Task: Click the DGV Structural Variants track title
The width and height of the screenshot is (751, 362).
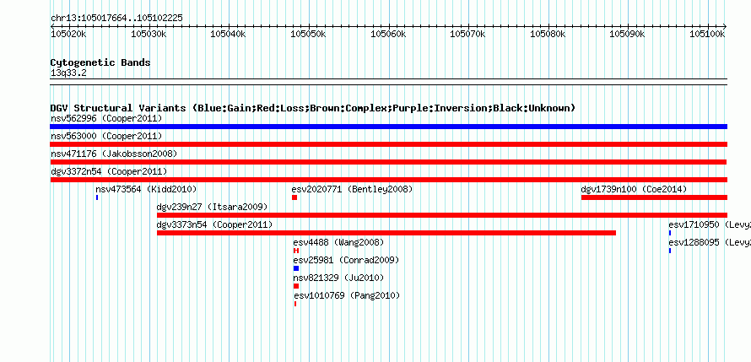Action: coord(313,108)
